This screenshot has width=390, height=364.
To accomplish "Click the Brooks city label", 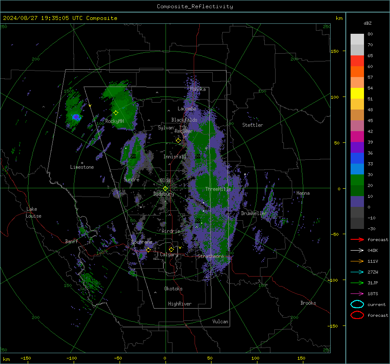I will 308,303.
